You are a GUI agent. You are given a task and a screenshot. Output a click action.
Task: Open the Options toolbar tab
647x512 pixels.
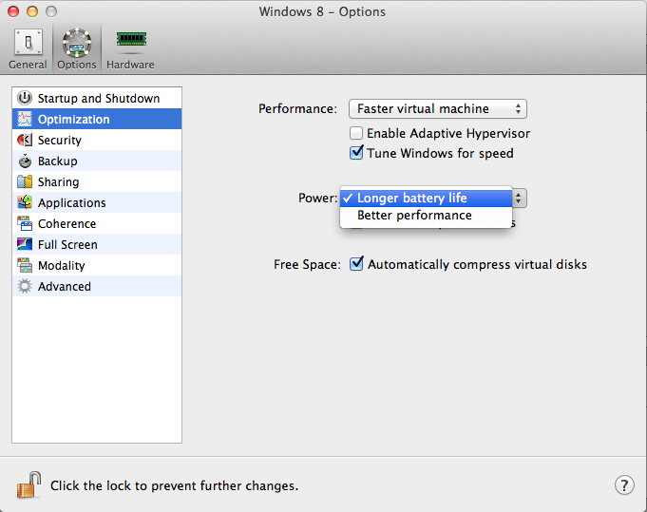[77, 48]
